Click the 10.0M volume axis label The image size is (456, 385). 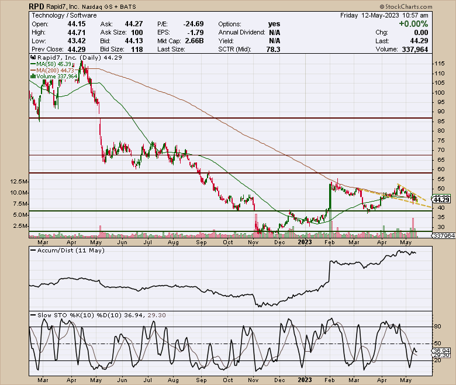tap(19, 193)
